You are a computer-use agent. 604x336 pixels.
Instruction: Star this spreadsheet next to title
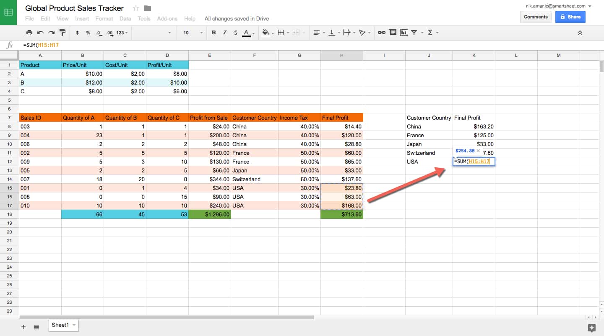pyautogui.click(x=136, y=8)
